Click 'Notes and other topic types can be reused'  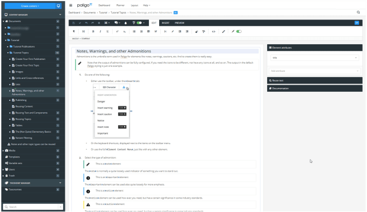(x=33, y=145)
